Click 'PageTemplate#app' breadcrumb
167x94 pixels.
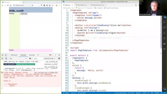112,8
